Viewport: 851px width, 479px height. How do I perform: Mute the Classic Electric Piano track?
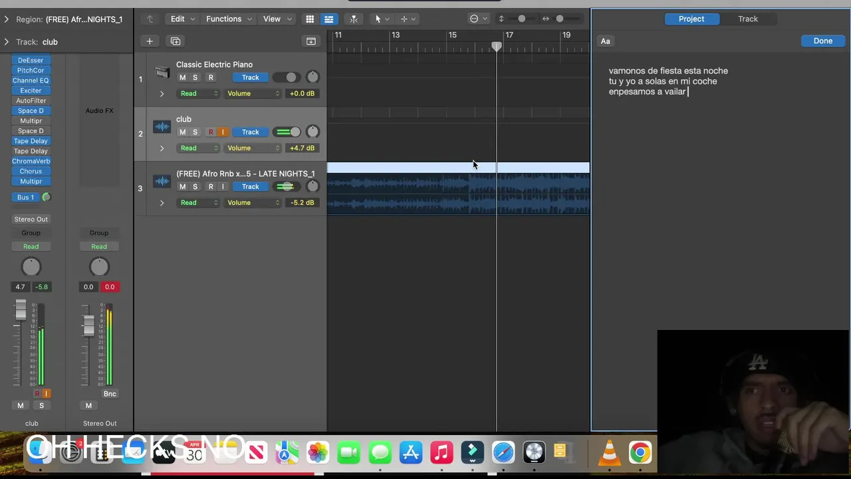point(182,77)
